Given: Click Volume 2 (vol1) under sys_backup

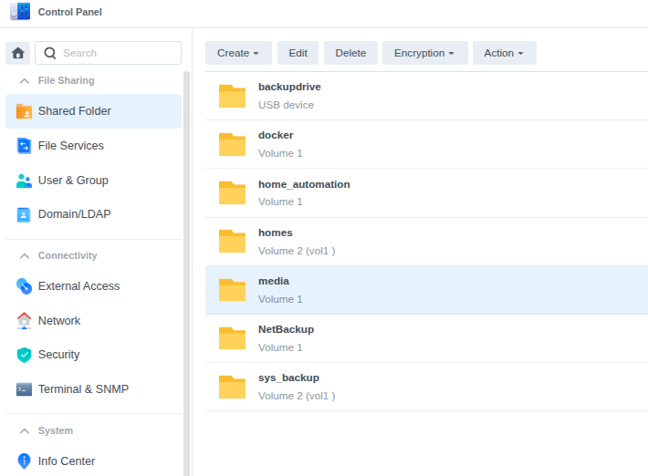Looking at the screenshot, I should click(297, 396).
